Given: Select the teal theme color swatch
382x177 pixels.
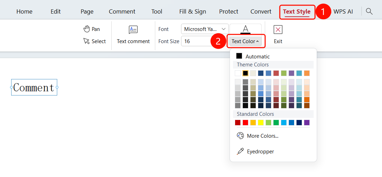Looking at the screenshot, I should (x=299, y=73).
